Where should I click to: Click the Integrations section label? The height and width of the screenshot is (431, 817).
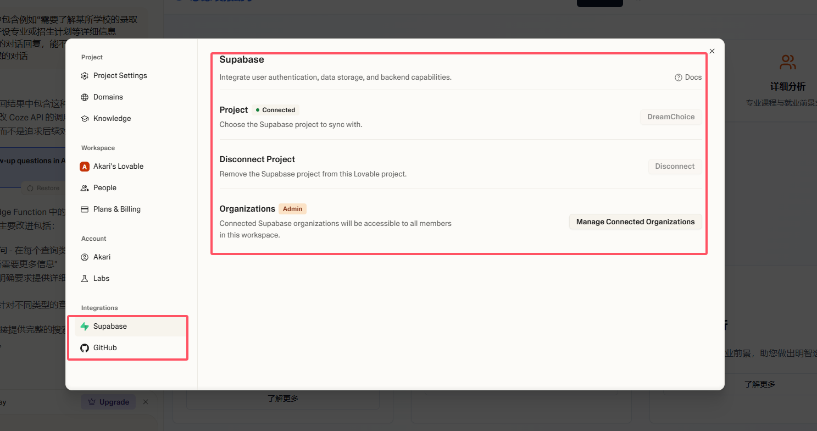click(x=99, y=308)
